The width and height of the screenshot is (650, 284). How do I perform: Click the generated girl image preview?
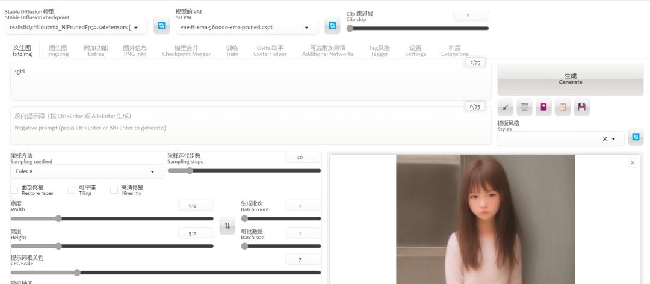(x=486, y=220)
